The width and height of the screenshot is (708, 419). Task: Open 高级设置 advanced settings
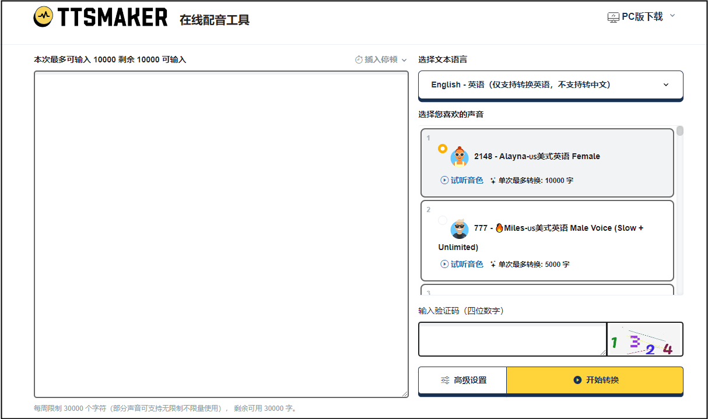[462, 381]
